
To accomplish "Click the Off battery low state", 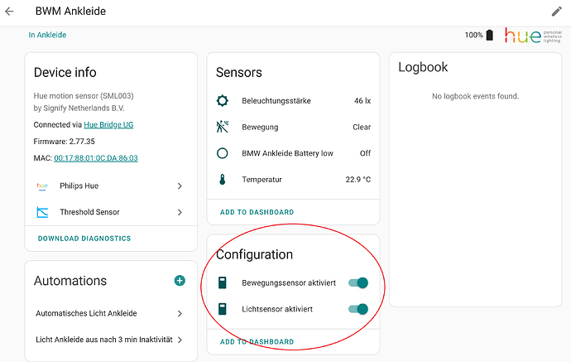I will (x=365, y=153).
